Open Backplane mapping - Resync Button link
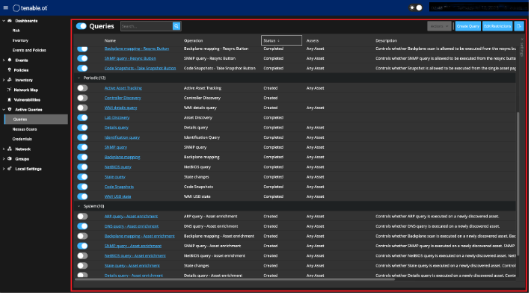Screen dimensions: 531x295 coord(136,49)
